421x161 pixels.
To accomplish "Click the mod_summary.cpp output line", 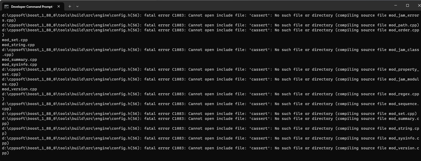I will pos(19,60).
